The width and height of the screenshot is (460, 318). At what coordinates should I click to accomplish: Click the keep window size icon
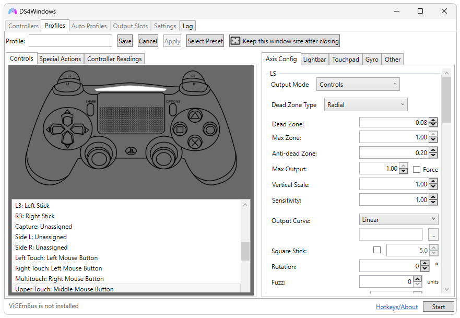coord(235,41)
